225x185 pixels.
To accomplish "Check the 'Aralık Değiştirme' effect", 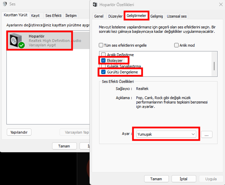I will (103, 54).
